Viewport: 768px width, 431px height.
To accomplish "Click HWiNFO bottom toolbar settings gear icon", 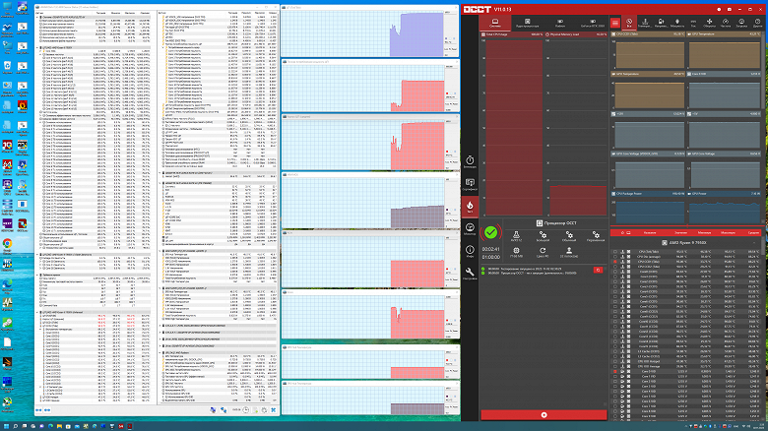I will pyautogui.click(x=264, y=410).
